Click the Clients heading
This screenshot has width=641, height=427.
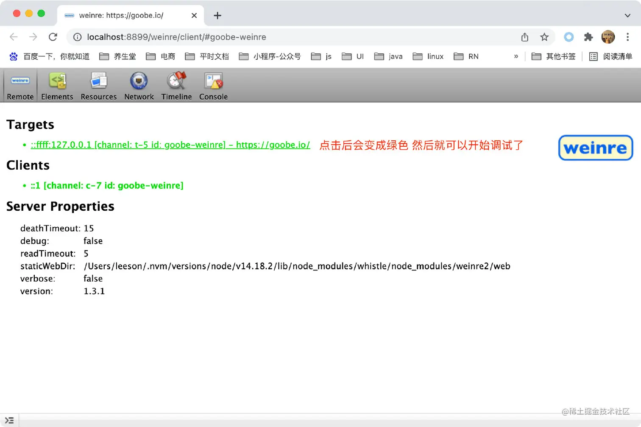(28, 165)
